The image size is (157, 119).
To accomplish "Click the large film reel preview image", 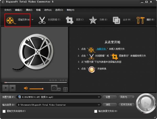I will (33, 52).
